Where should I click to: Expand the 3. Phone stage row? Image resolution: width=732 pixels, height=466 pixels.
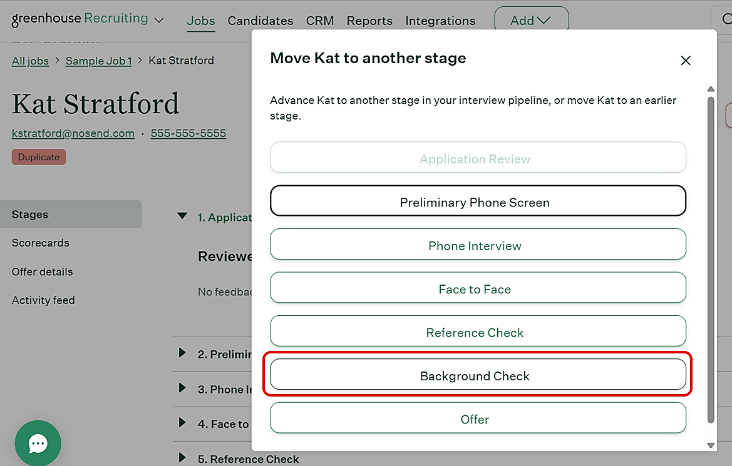point(182,388)
